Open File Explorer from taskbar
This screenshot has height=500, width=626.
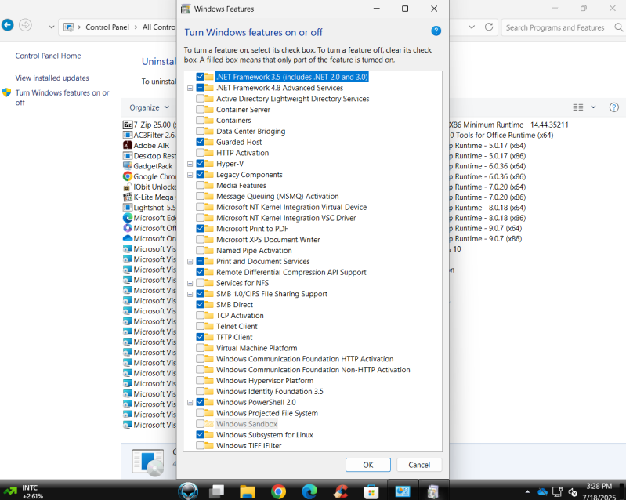pos(247,491)
